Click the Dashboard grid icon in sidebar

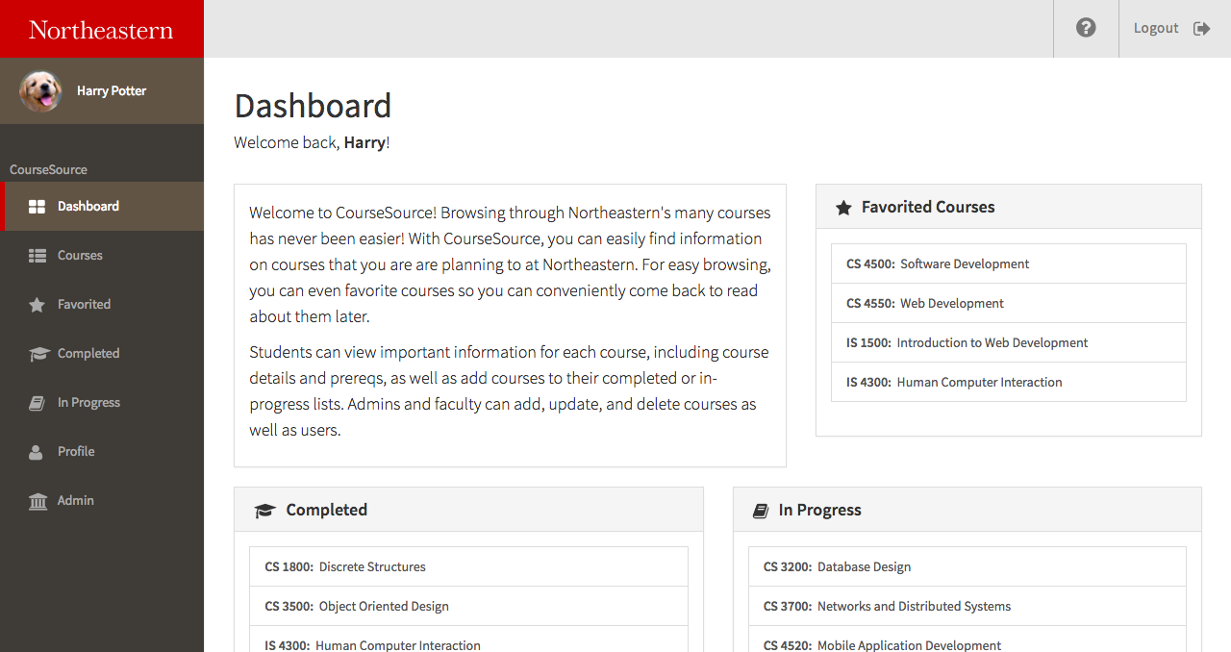point(37,206)
